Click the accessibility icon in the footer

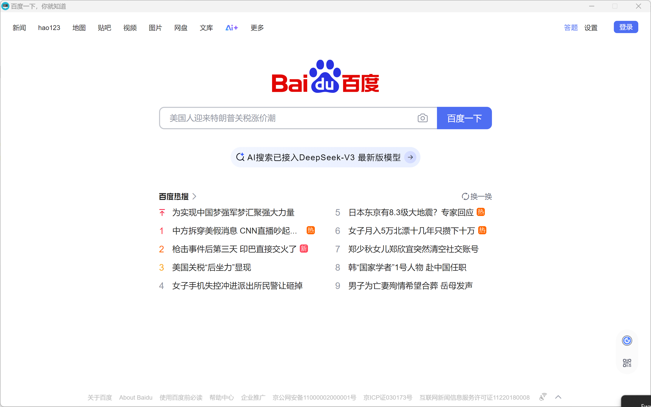click(543, 397)
